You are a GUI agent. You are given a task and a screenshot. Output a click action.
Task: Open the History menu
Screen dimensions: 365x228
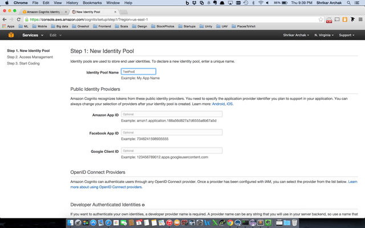[72, 3]
